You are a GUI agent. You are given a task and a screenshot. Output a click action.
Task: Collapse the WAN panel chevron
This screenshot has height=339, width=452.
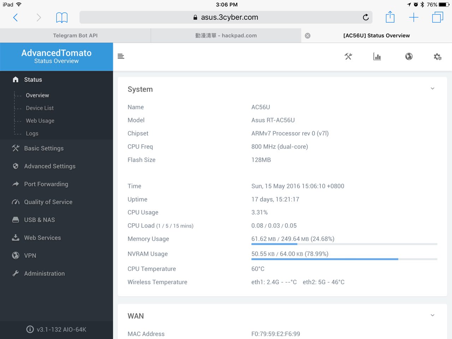tap(433, 315)
